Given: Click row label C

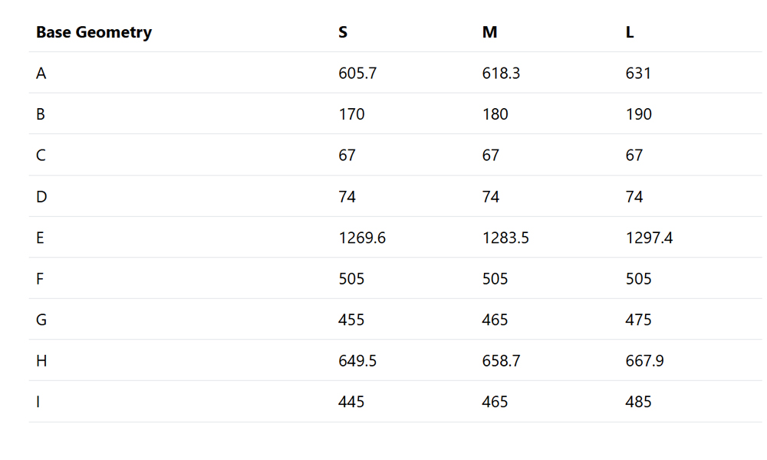Looking at the screenshot, I should pyautogui.click(x=41, y=156).
